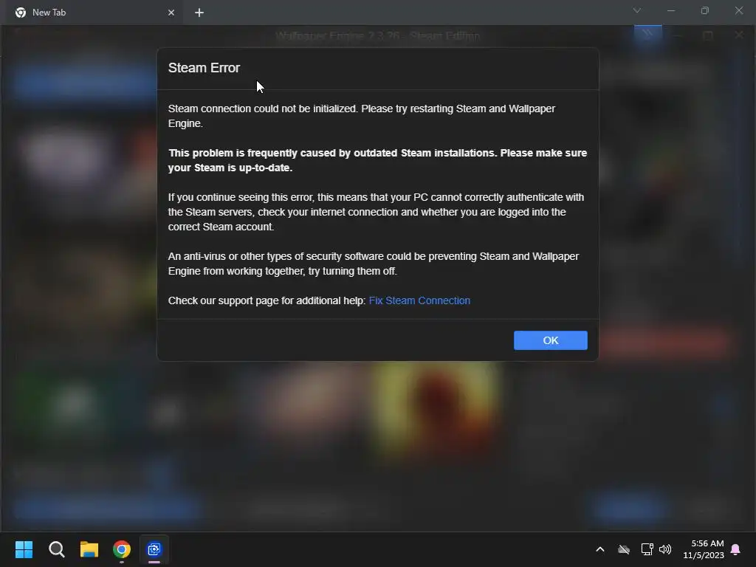Open notifications bell icon
Screen dimensions: 756x567
736,549
